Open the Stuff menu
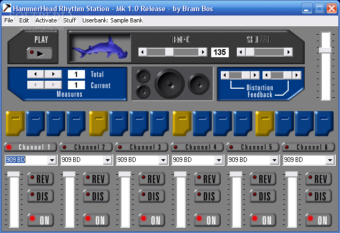The width and height of the screenshot is (340, 233). tap(69, 20)
